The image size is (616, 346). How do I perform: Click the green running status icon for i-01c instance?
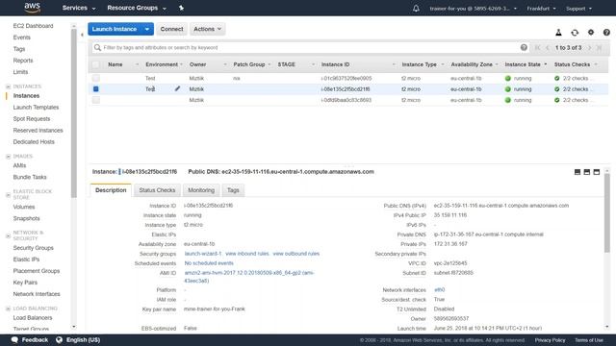[x=507, y=78]
